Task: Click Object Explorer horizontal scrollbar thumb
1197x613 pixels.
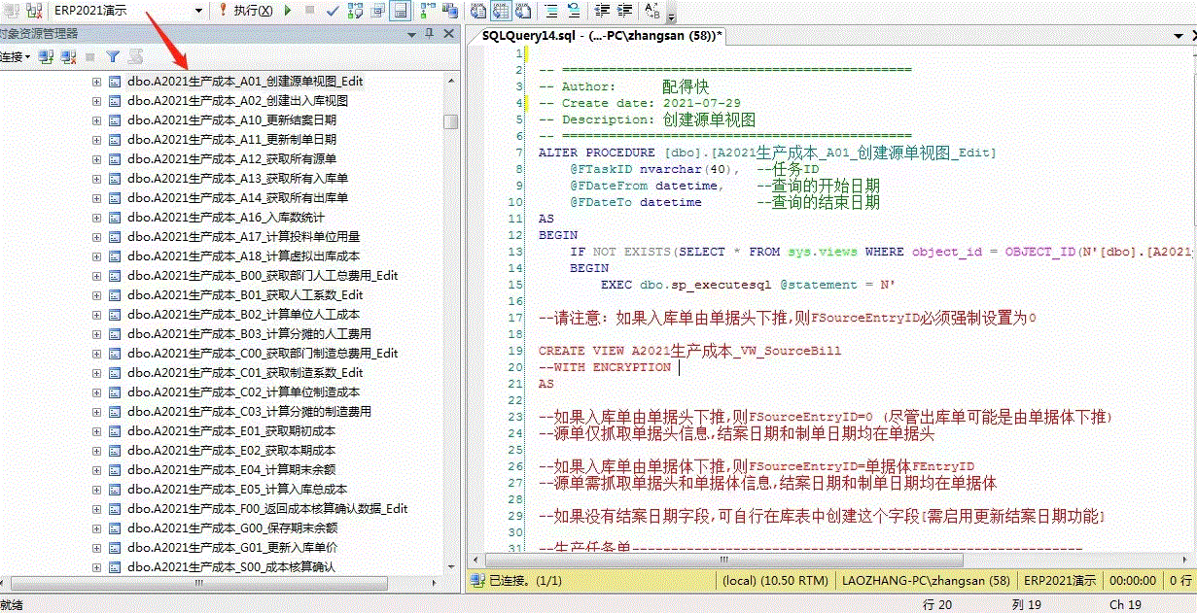Action: tap(199, 583)
